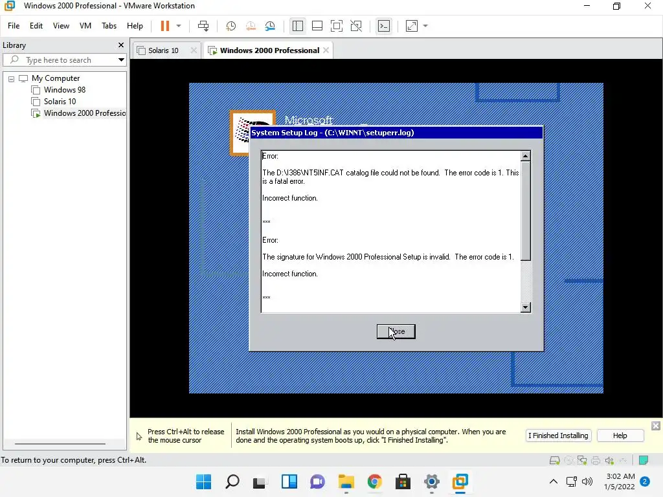The width and height of the screenshot is (663, 497).
Task: Click the printer status bar icon
Action: (x=596, y=460)
